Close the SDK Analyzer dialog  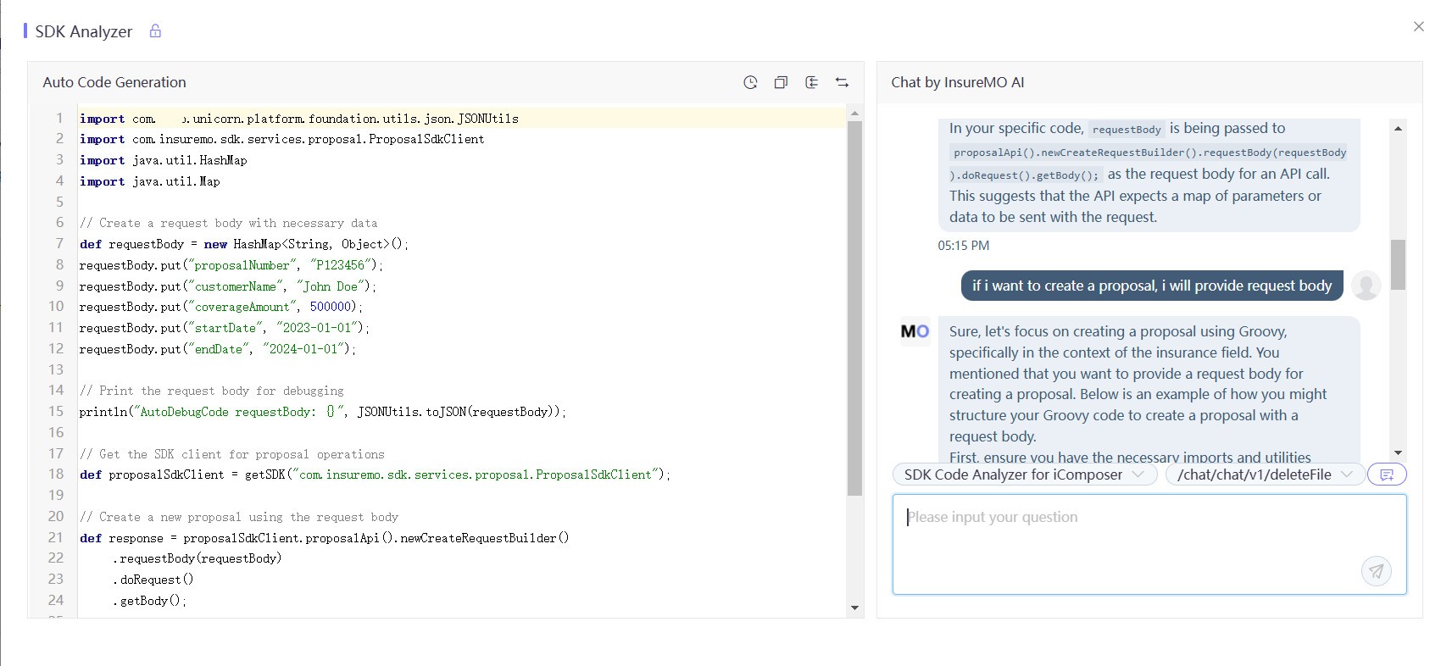tap(1418, 26)
